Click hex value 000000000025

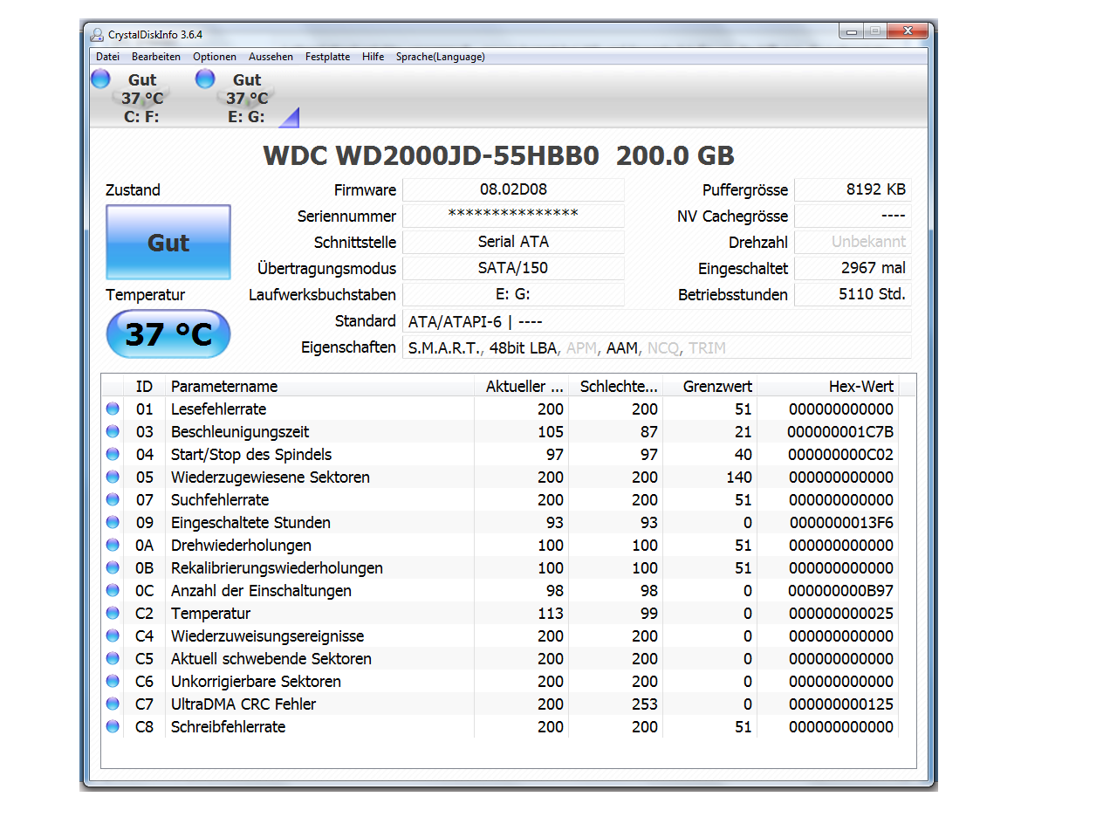click(841, 613)
